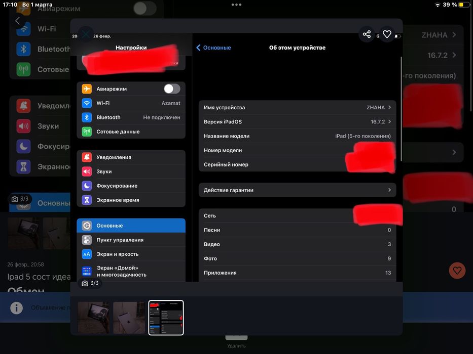
Task: Click the Wi-Fi status icon in status bar
Action: tap(437, 5)
